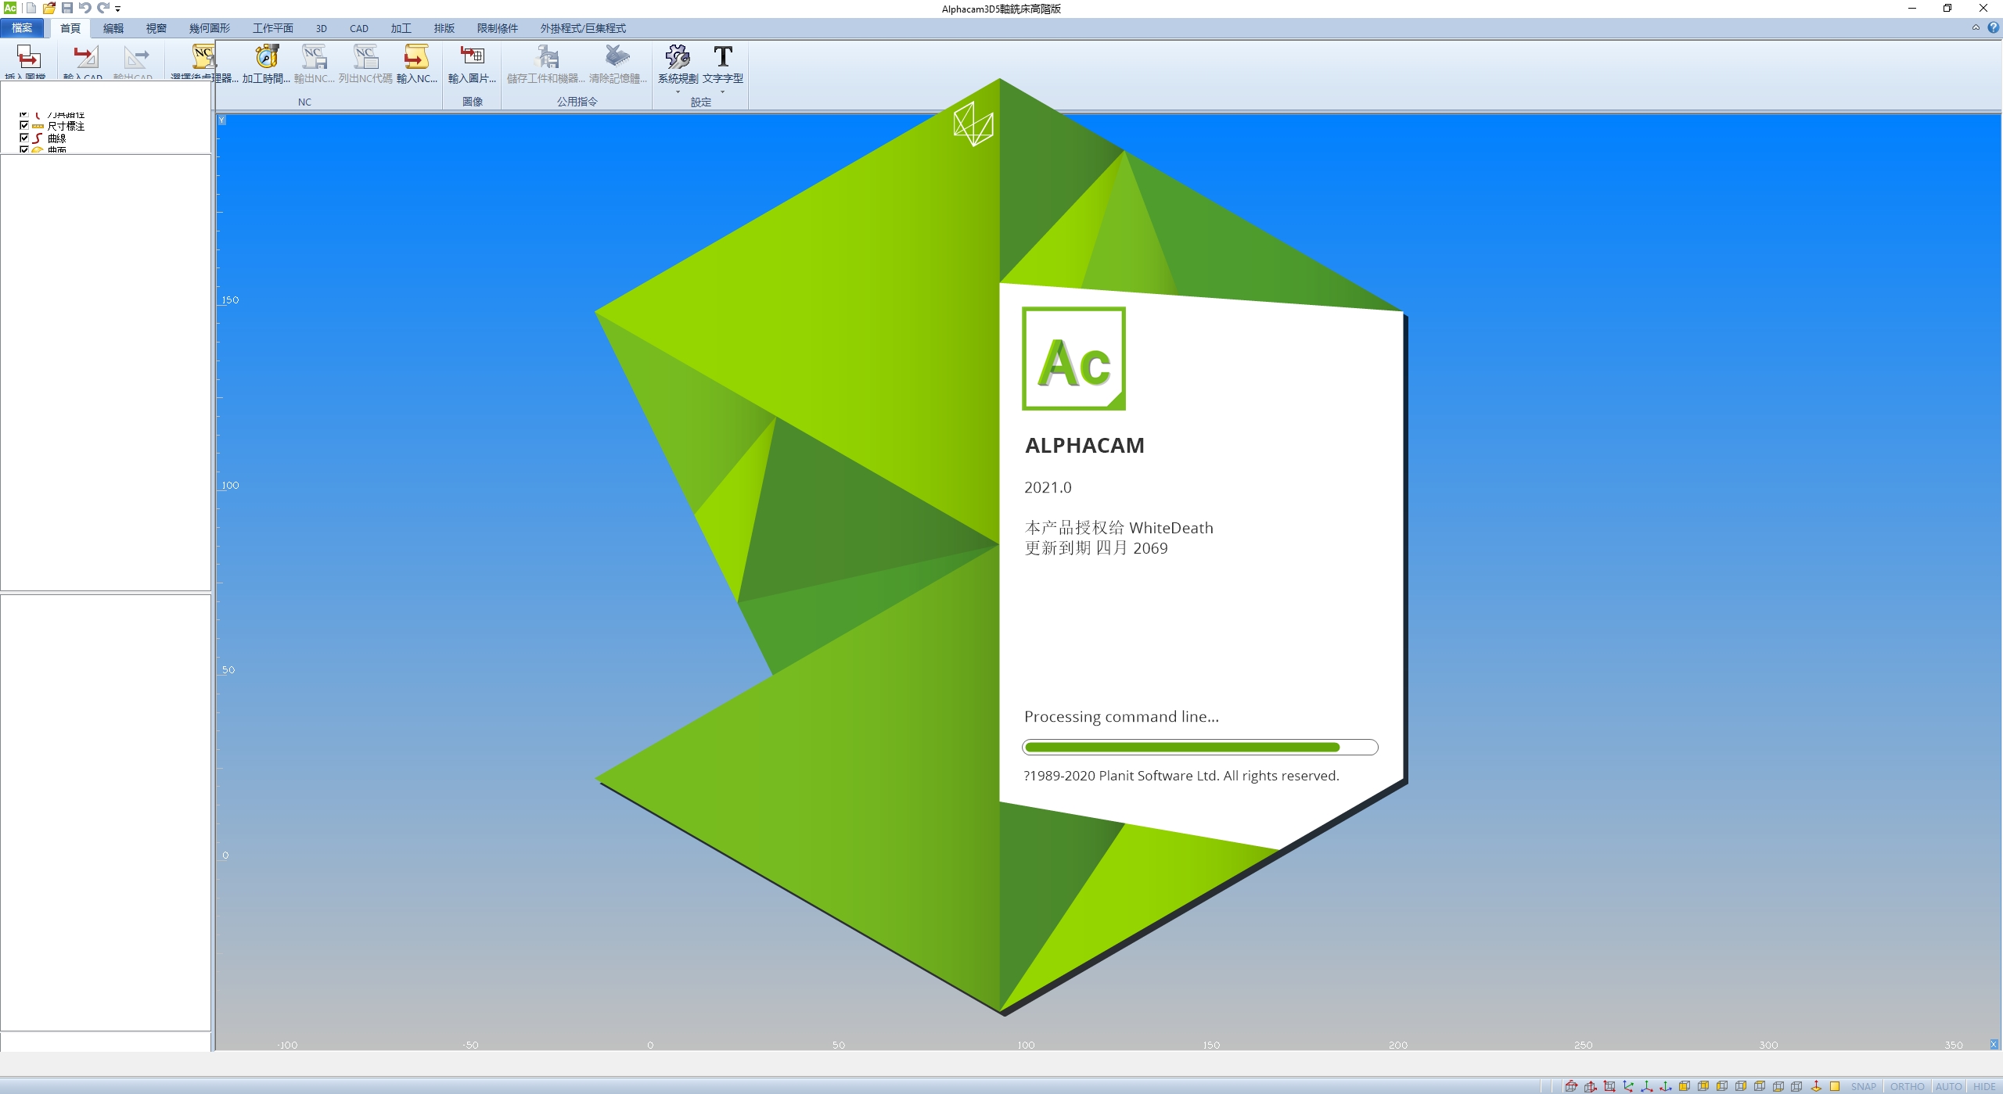Switch to the 幾何圖形 geometry tab

coord(209,28)
